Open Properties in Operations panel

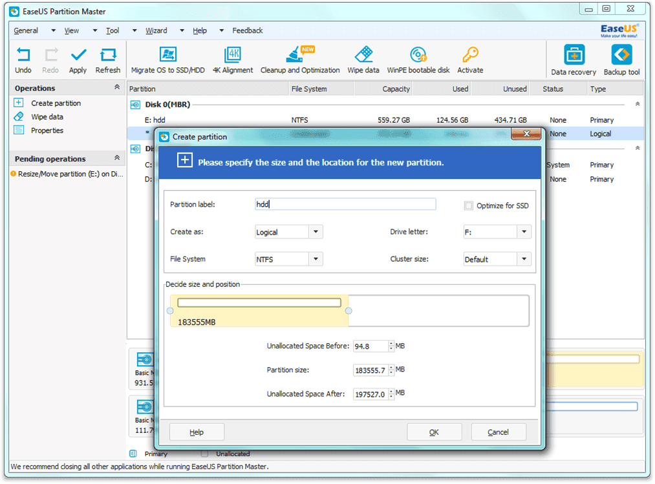pyautogui.click(x=47, y=131)
